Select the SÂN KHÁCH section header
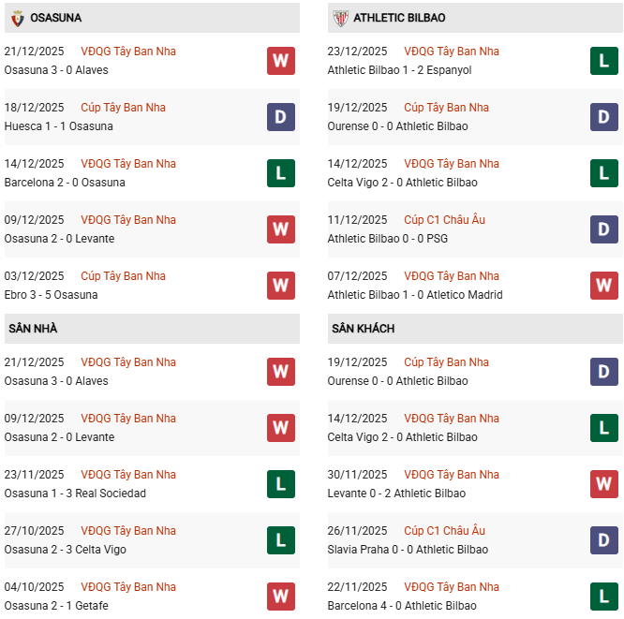This screenshot has width=624, height=619. point(363,329)
